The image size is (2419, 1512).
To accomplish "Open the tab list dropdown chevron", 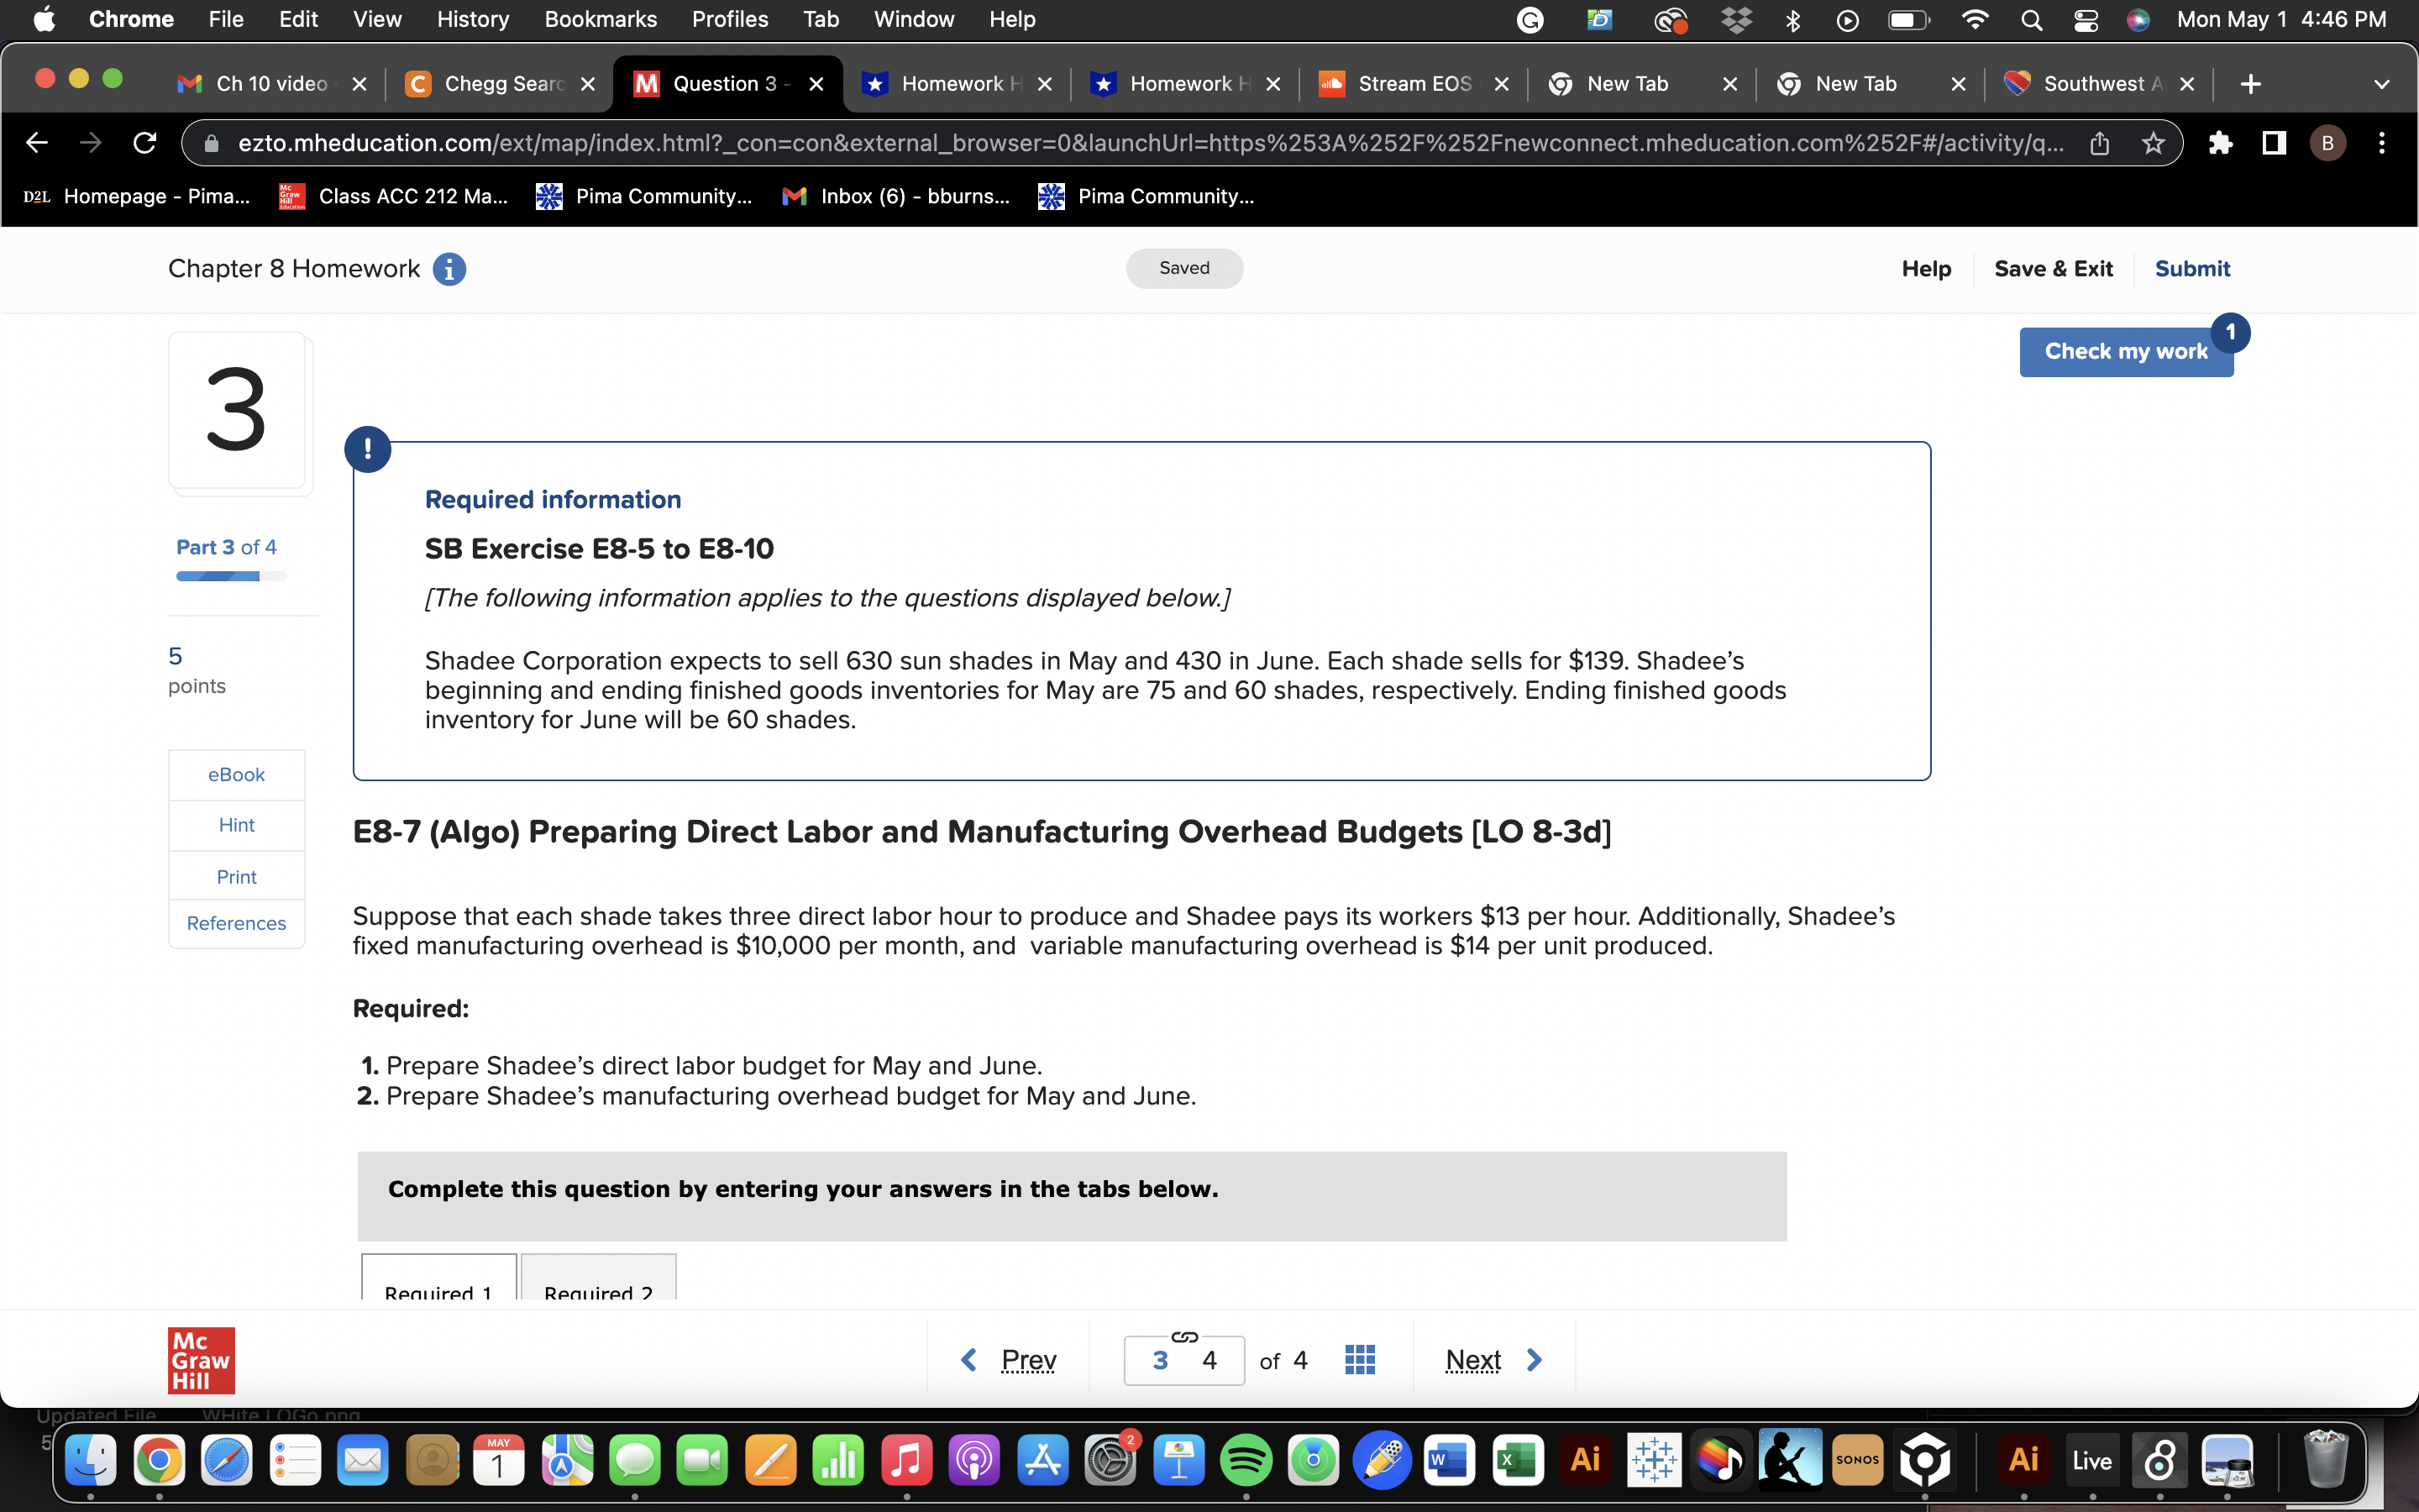I will pyautogui.click(x=2382, y=84).
